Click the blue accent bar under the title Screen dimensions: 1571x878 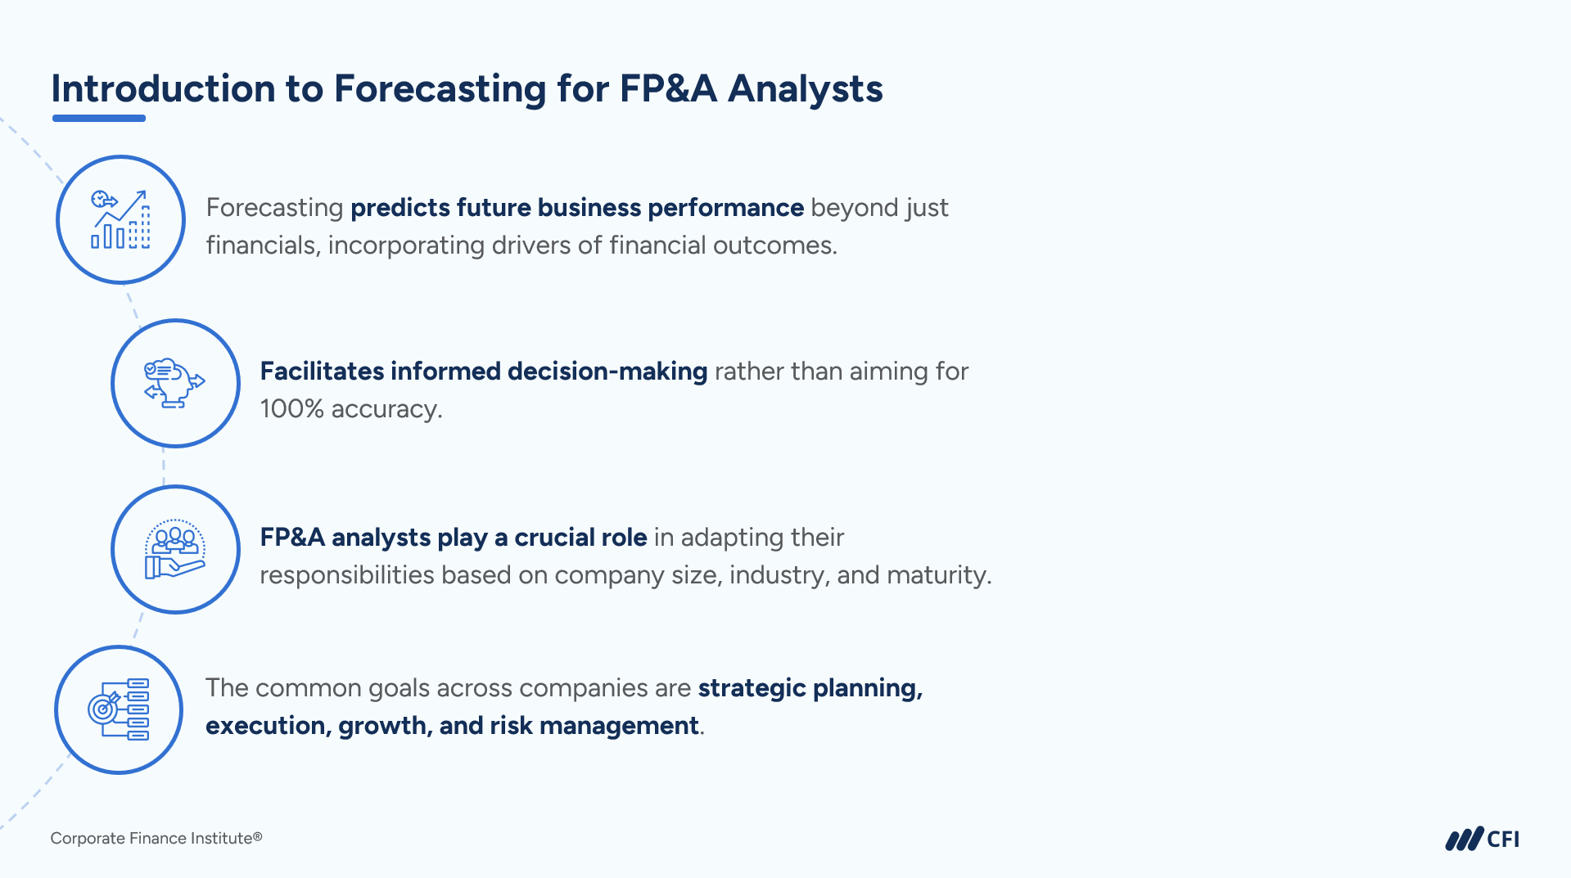pyautogui.click(x=99, y=119)
